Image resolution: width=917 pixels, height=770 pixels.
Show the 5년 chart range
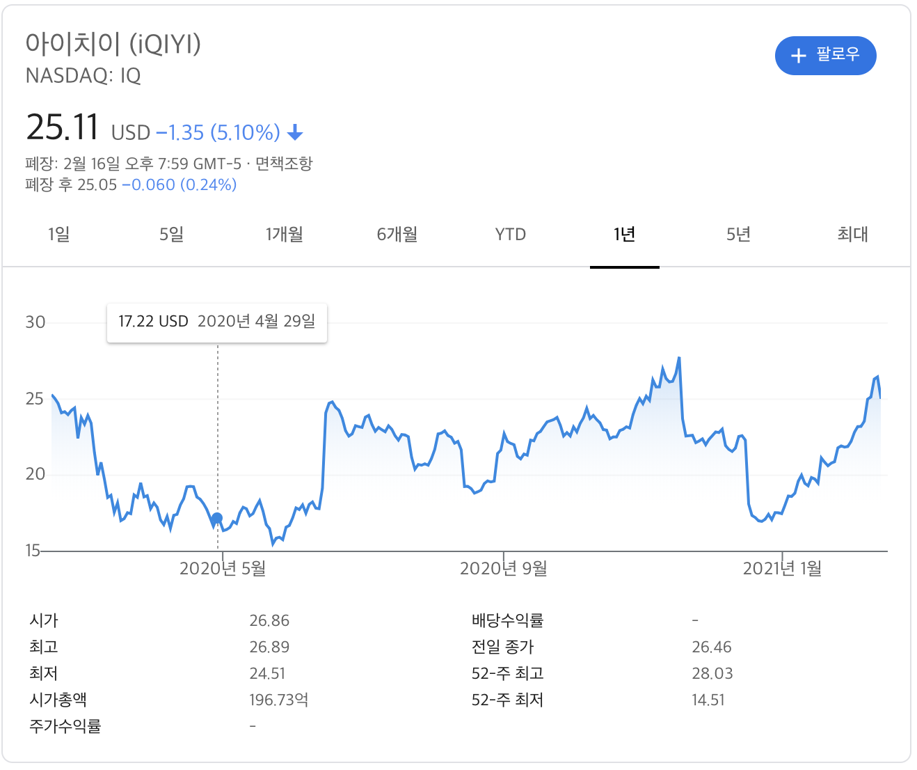click(738, 235)
